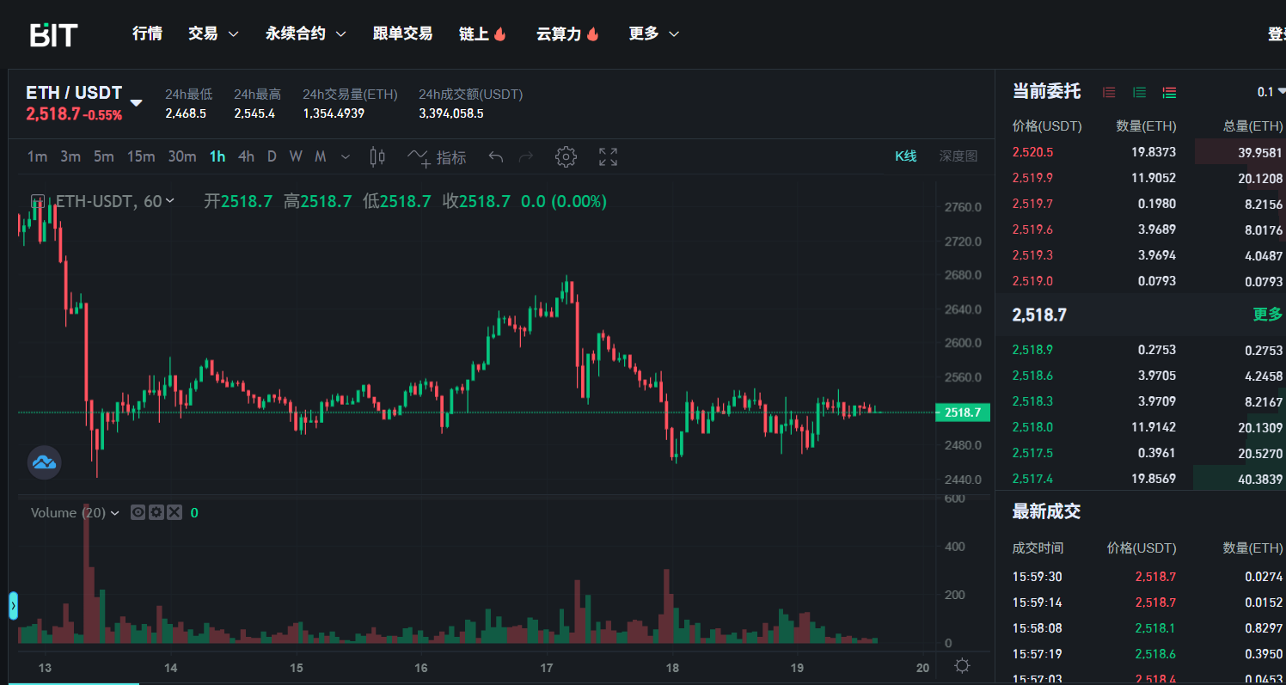Screen dimensions: 1286x685
Task: Enter fullscreen chart mode
Action: click(x=608, y=156)
